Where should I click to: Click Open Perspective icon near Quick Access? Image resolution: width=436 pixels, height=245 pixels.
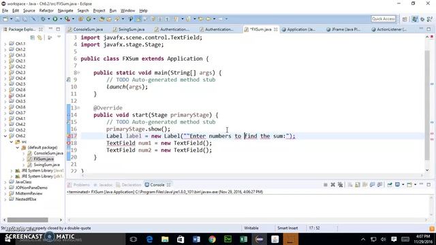coord(405,19)
